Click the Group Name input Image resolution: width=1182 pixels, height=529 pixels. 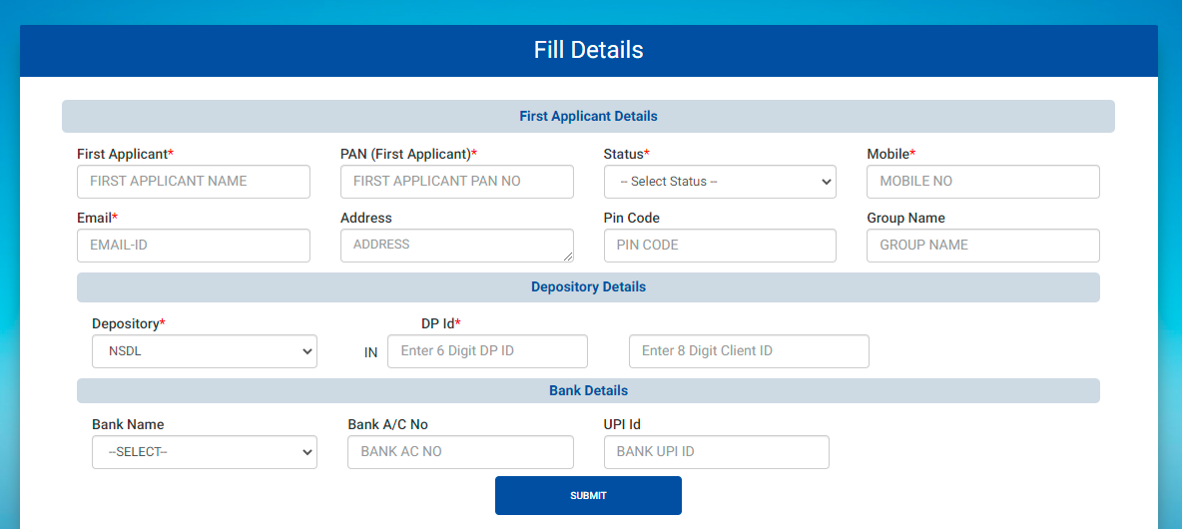point(982,246)
